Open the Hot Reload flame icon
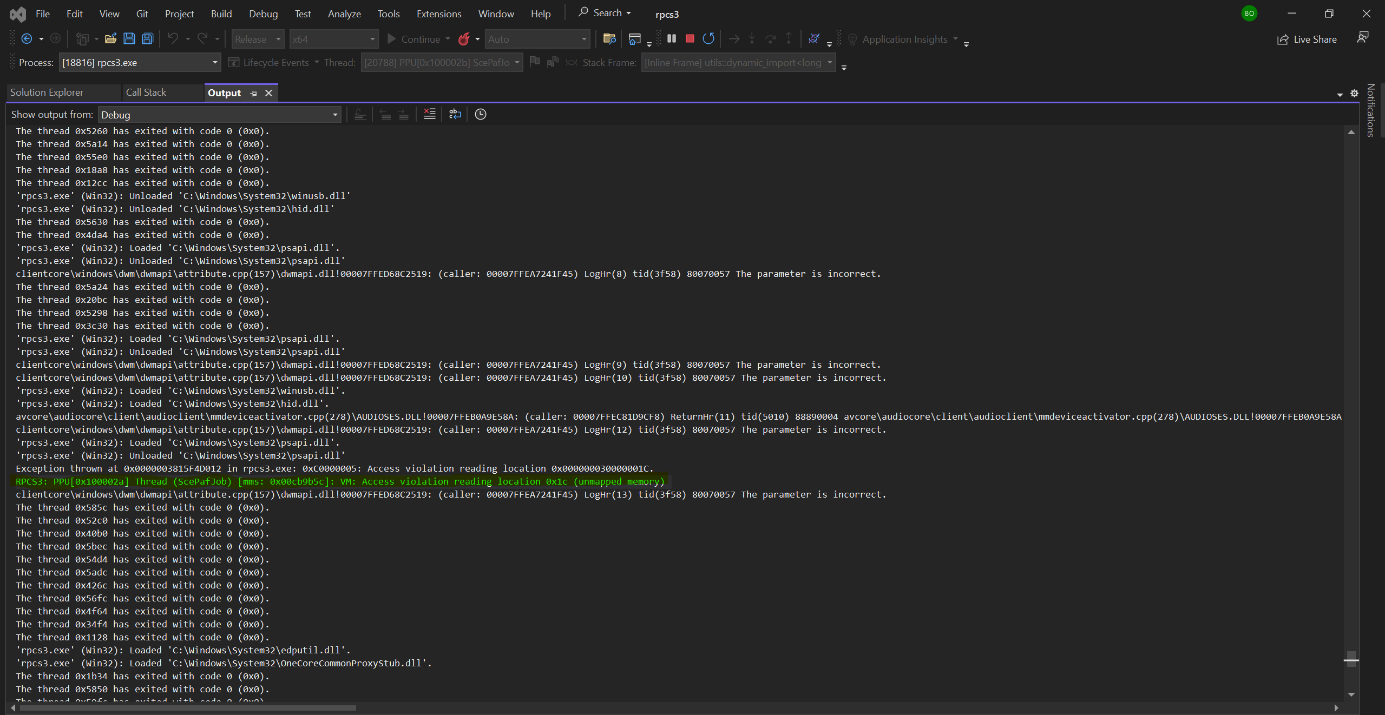Screen dimensions: 1385x715 (464, 38)
